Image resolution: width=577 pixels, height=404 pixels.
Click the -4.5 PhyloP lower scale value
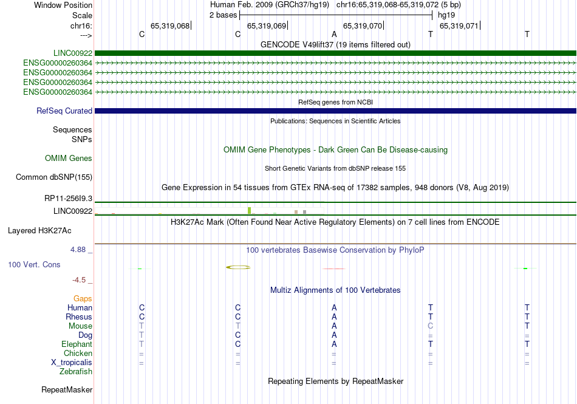(x=79, y=280)
